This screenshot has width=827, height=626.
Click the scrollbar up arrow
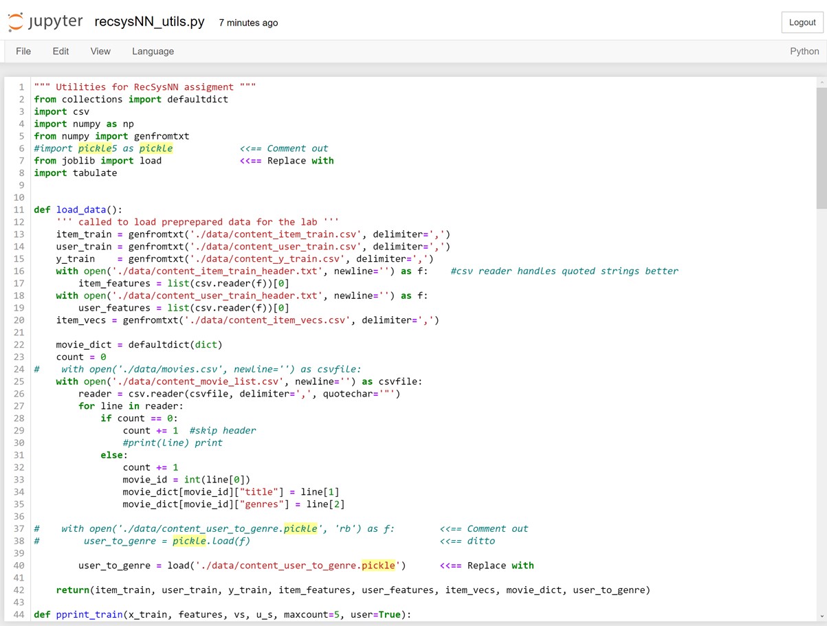(x=821, y=82)
